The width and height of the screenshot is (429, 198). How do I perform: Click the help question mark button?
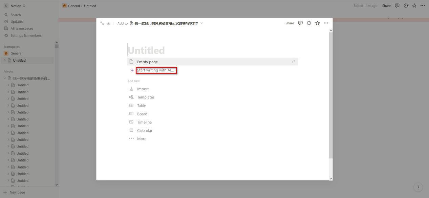(x=418, y=188)
